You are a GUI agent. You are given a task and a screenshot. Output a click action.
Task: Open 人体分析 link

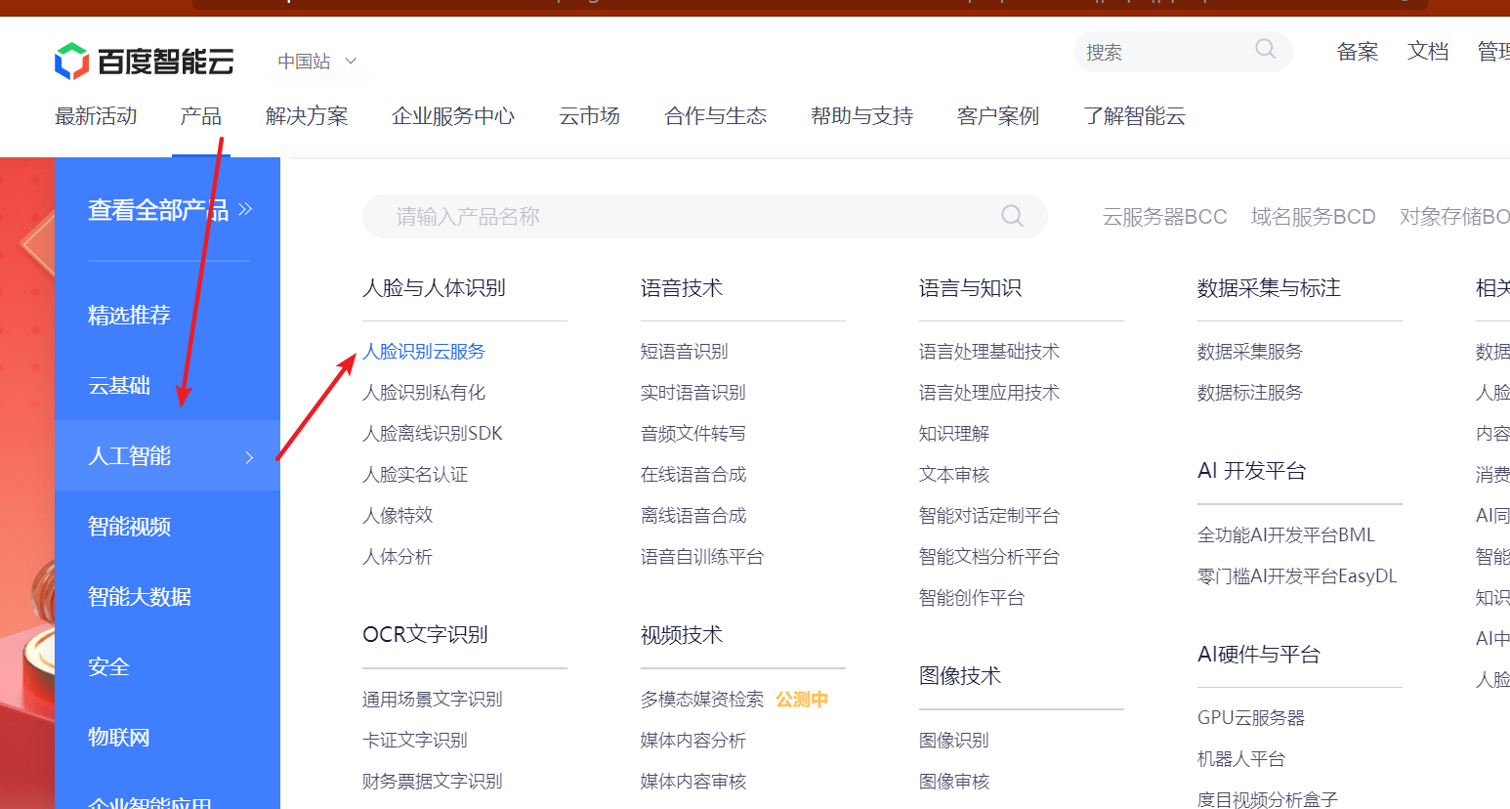pyautogui.click(x=398, y=557)
